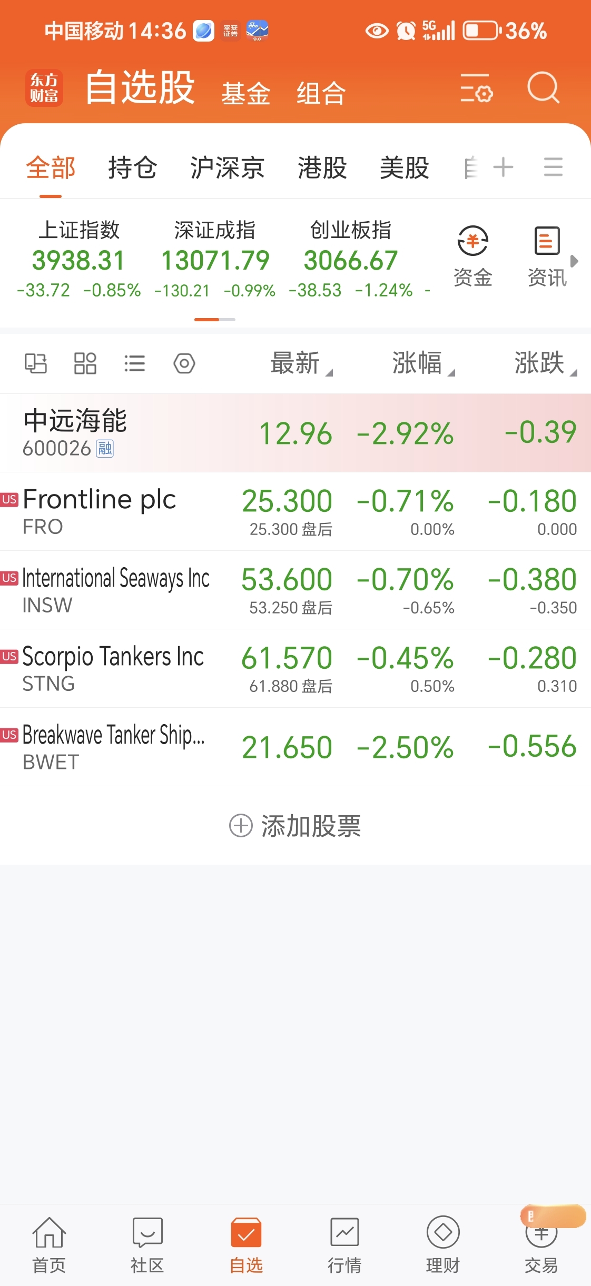
Task: Tap the 东方财富 logo icon
Action: 44,88
